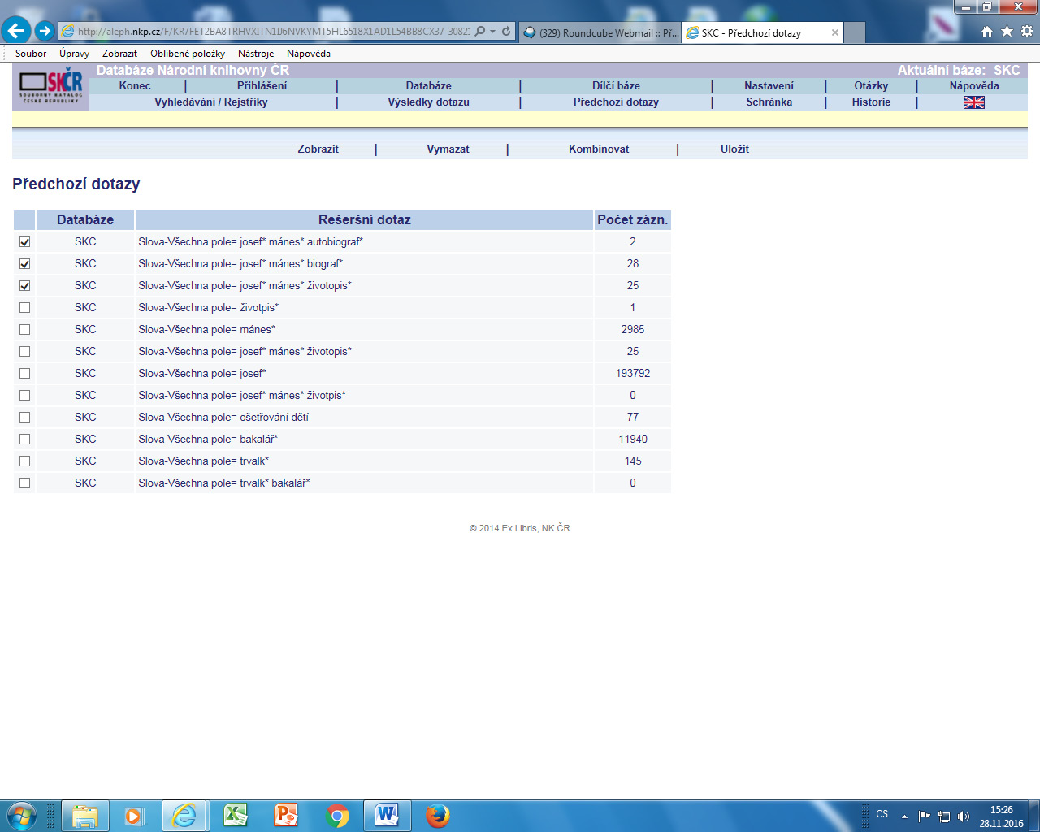Click the volume speaker tray icon

(x=964, y=817)
